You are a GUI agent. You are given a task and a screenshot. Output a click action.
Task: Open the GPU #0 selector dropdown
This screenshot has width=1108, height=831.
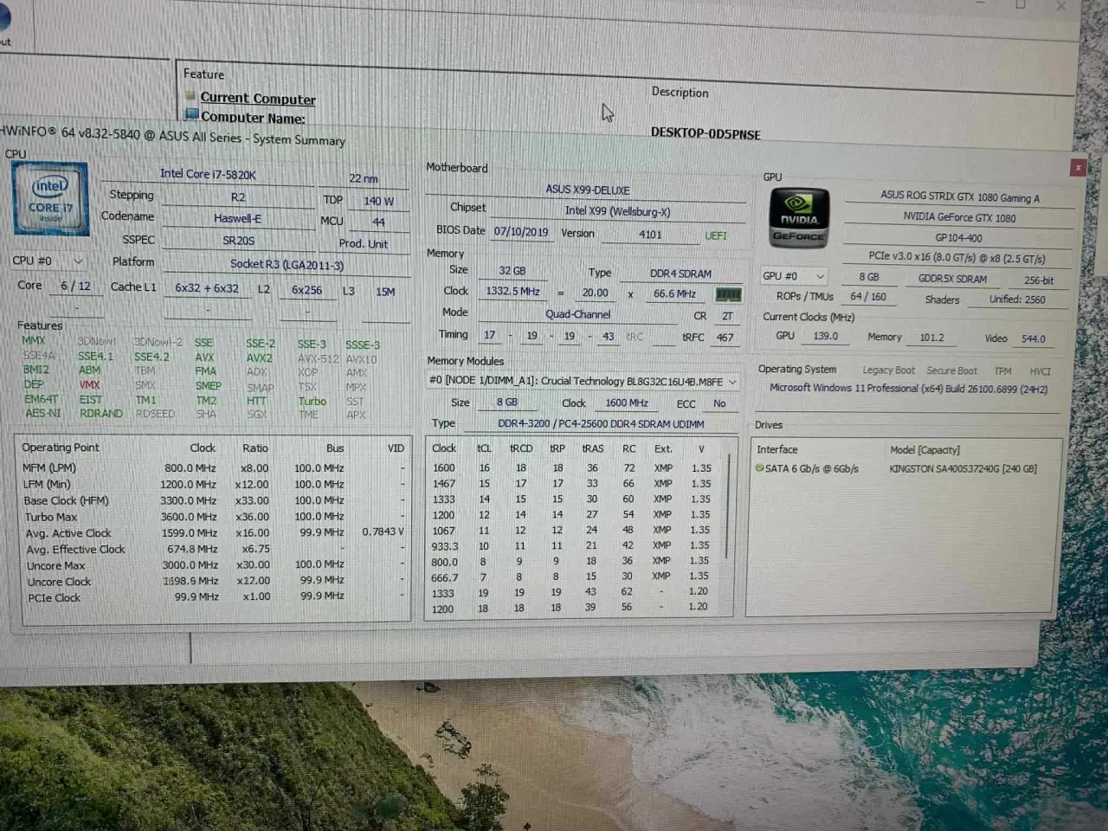coord(820,276)
